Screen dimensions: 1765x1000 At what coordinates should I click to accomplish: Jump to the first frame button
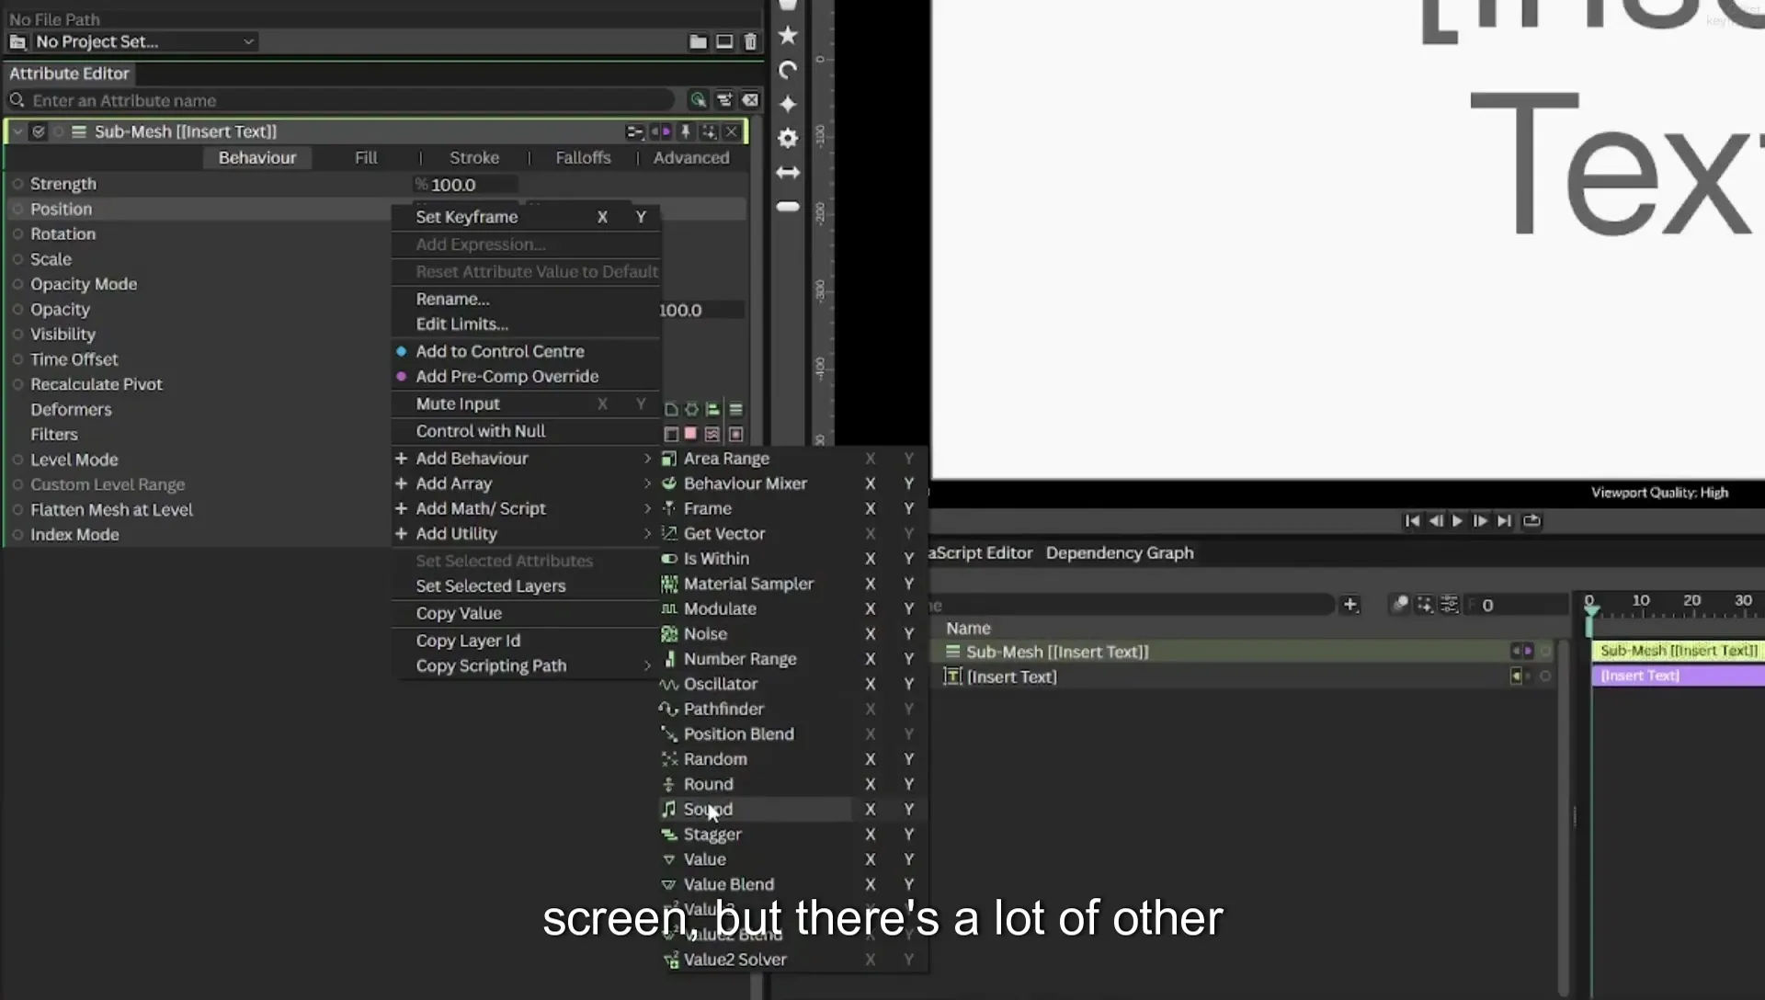(x=1412, y=521)
